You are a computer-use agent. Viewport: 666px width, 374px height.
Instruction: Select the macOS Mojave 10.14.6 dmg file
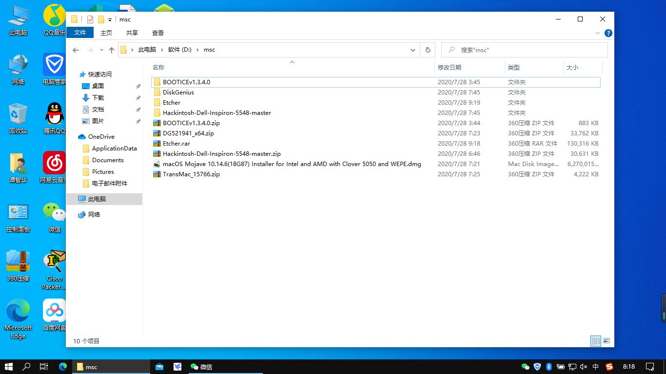(375, 164)
